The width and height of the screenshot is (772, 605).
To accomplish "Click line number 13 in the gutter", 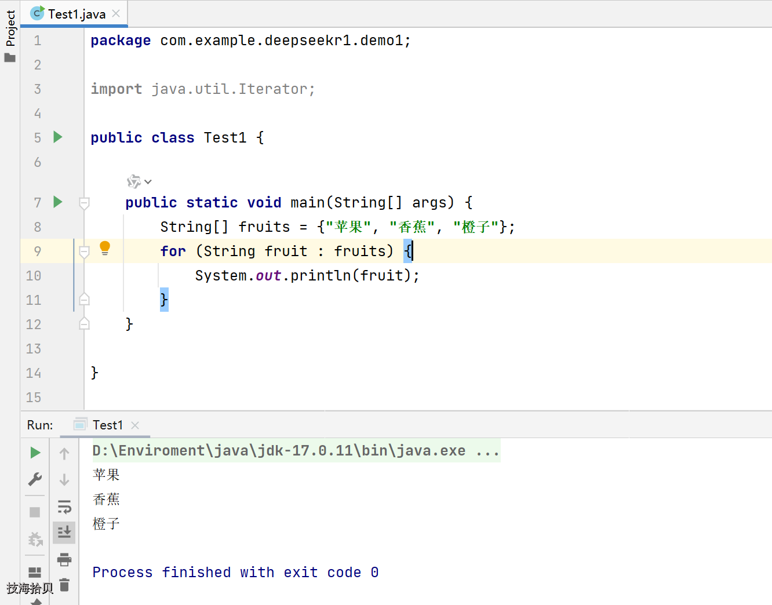I will (x=34, y=349).
